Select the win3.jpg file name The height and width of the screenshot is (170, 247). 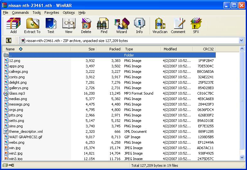point(16,158)
